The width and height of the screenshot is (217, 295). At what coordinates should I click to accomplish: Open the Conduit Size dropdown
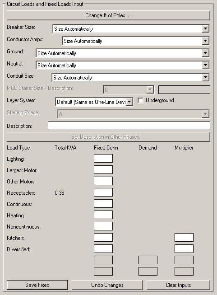(x=130, y=78)
